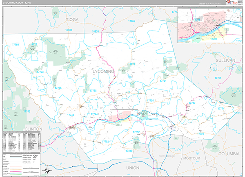Click the "LYCOMING COUNTY, PA" title

18,3
